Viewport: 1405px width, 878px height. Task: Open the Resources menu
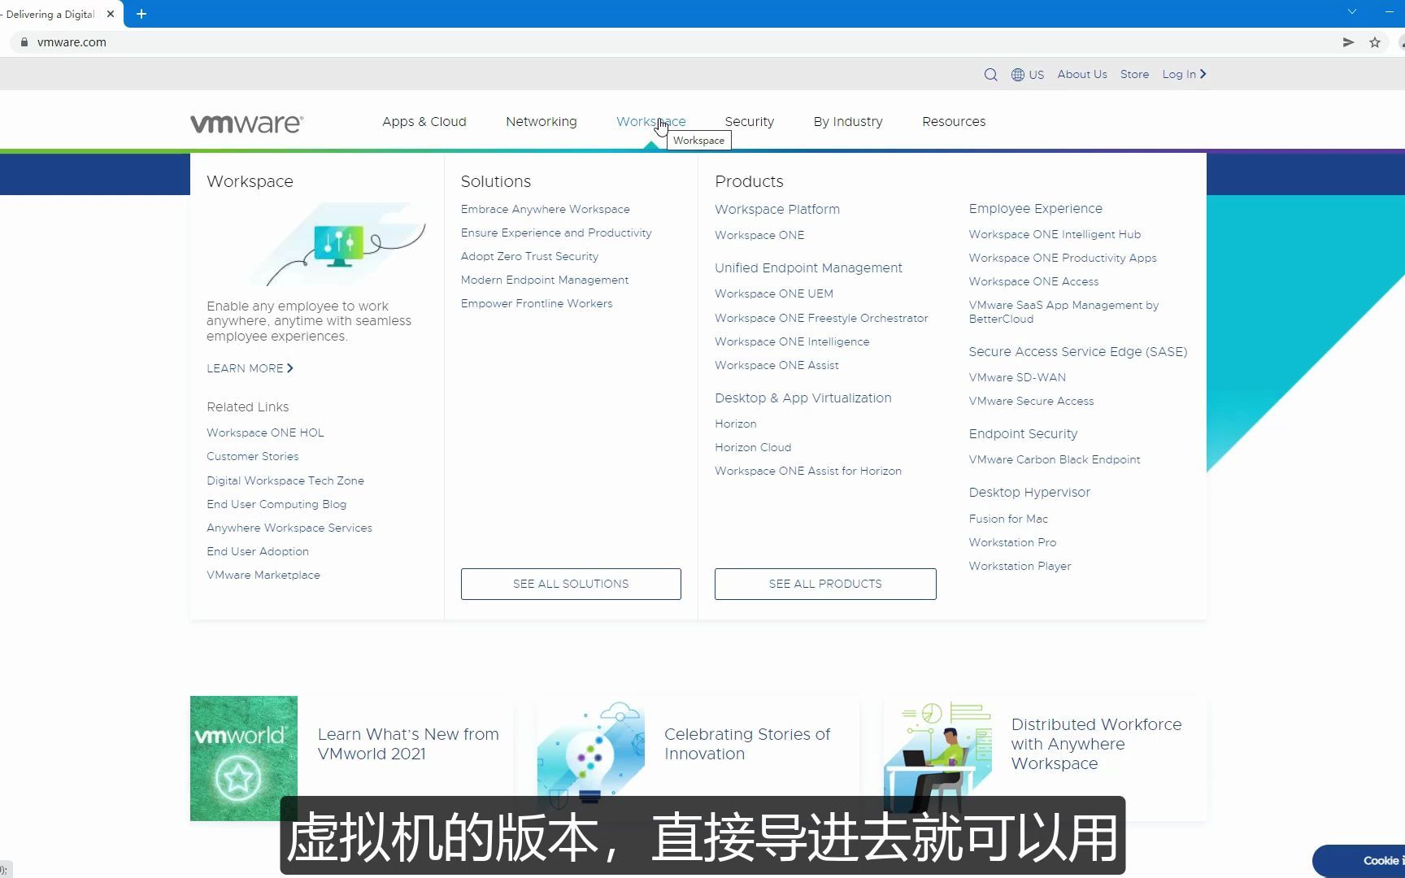click(x=954, y=121)
